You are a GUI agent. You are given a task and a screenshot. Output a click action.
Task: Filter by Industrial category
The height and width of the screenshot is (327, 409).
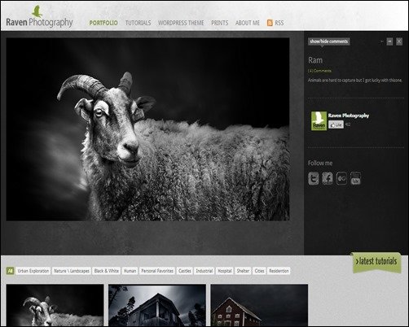click(204, 271)
